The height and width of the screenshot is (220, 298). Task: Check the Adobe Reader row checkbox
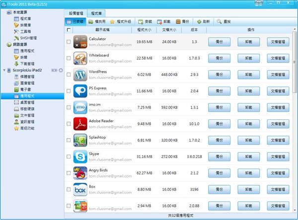tap(69, 124)
